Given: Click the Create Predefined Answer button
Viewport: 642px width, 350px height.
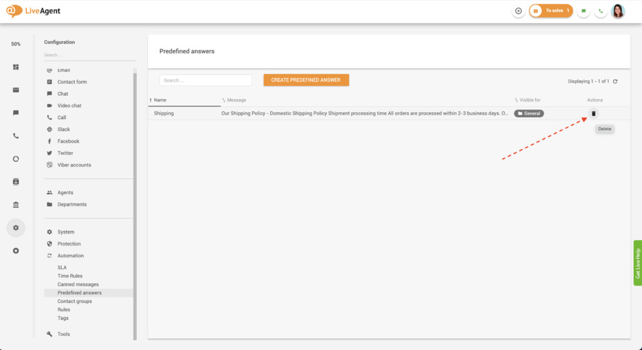Looking at the screenshot, I should (x=306, y=80).
